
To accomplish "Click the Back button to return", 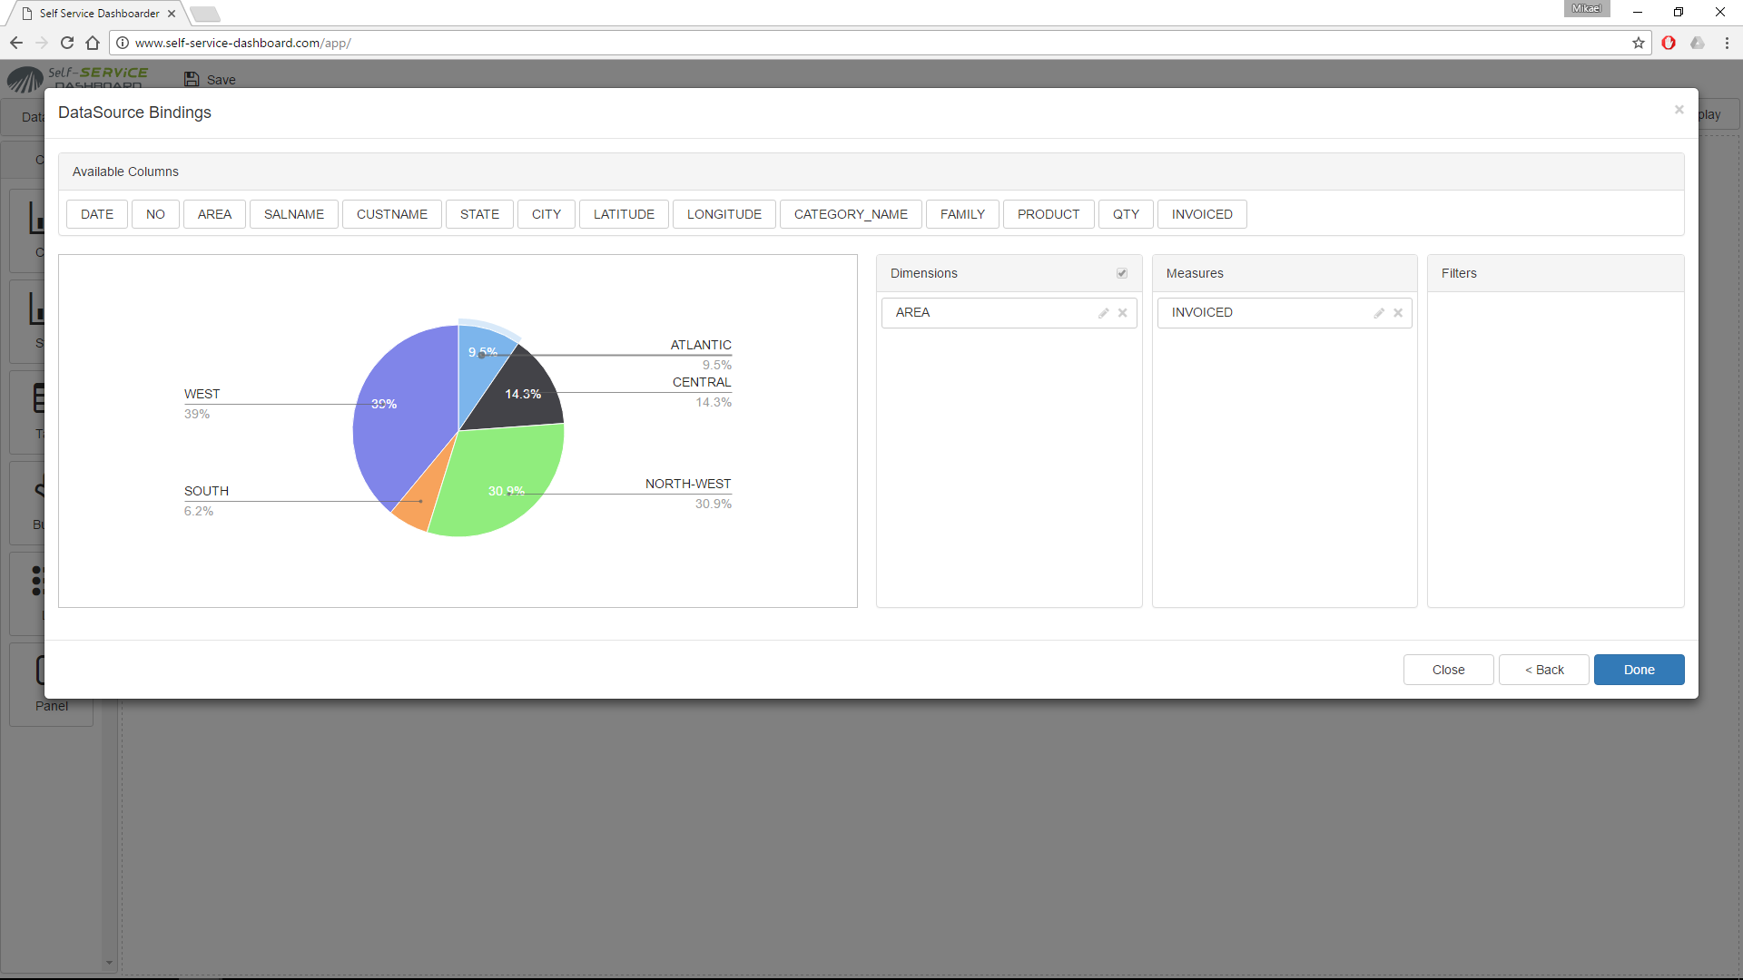I will pyautogui.click(x=1544, y=669).
